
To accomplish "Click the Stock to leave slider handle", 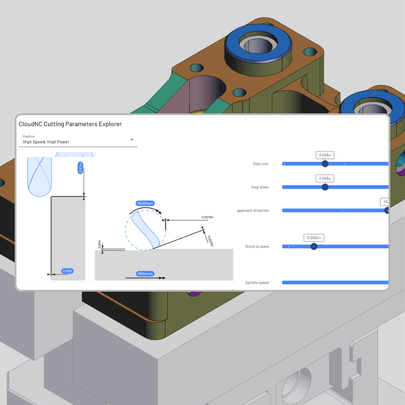I will pyautogui.click(x=314, y=247).
